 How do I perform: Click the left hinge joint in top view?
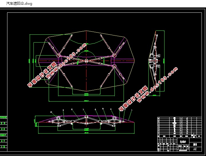click(58, 55)
